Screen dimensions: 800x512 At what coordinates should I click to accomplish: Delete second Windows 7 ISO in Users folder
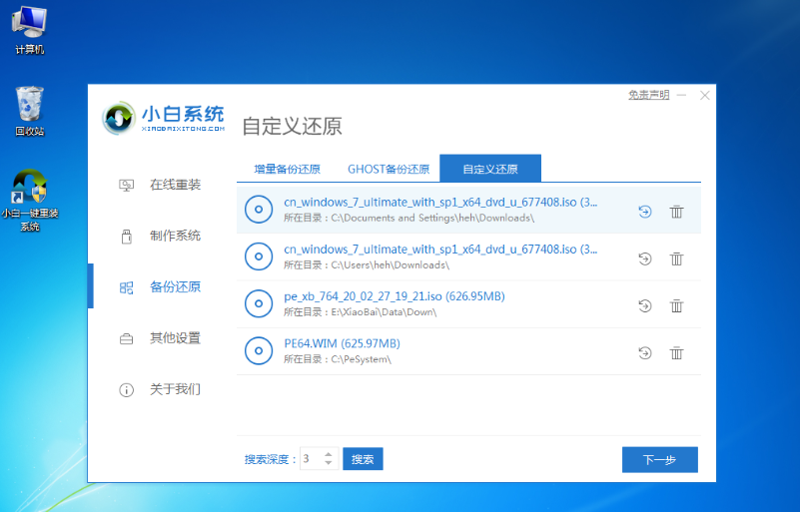tap(676, 258)
